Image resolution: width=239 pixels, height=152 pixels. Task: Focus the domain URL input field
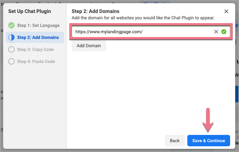[143, 32]
